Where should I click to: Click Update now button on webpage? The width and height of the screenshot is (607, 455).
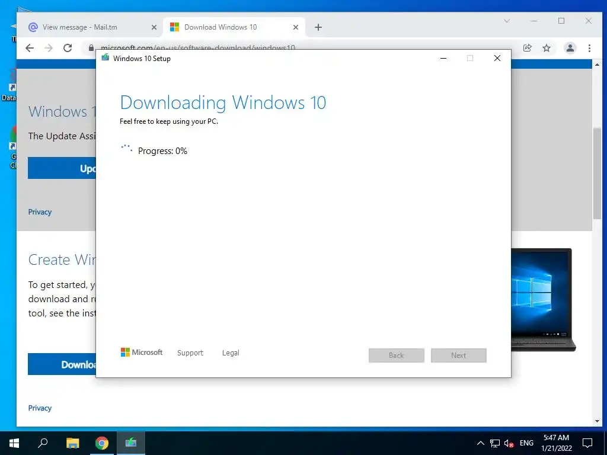62,168
